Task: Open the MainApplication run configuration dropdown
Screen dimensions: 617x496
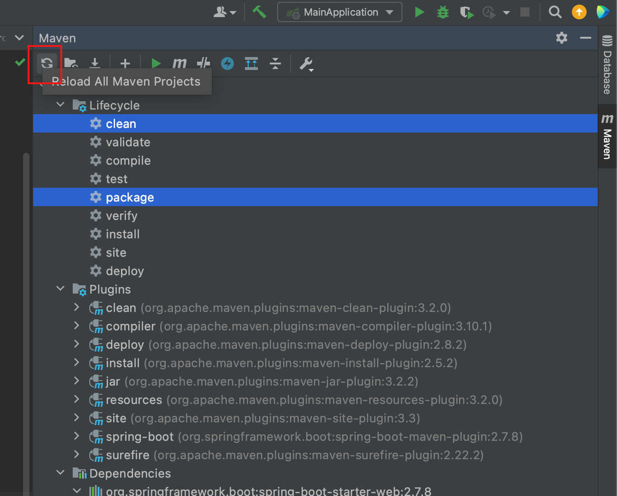Action: pyautogui.click(x=340, y=12)
